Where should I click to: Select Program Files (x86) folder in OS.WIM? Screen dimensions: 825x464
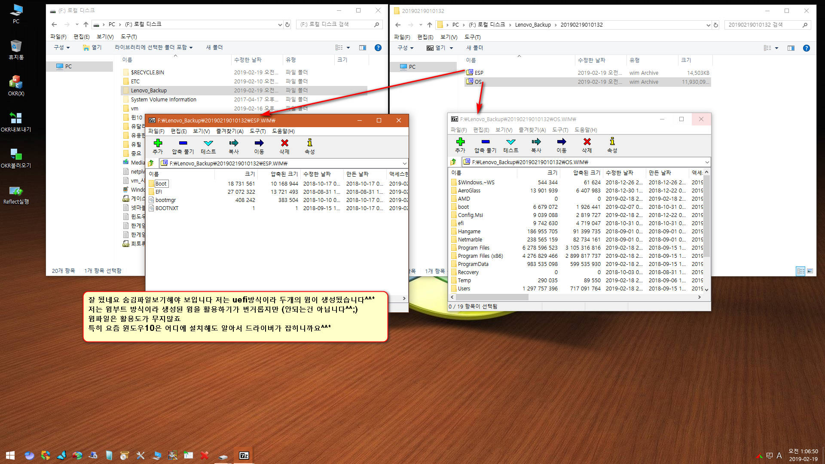tap(480, 256)
